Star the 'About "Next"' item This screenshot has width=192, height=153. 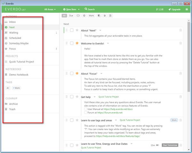(77, 30)
